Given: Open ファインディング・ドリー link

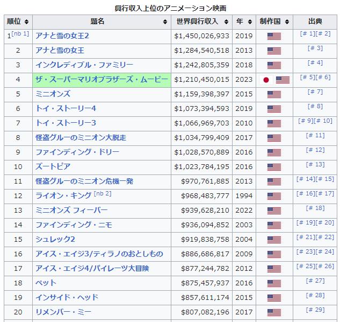Looking at the screenshot, I should pyautogui.click(x=77, y=152).
